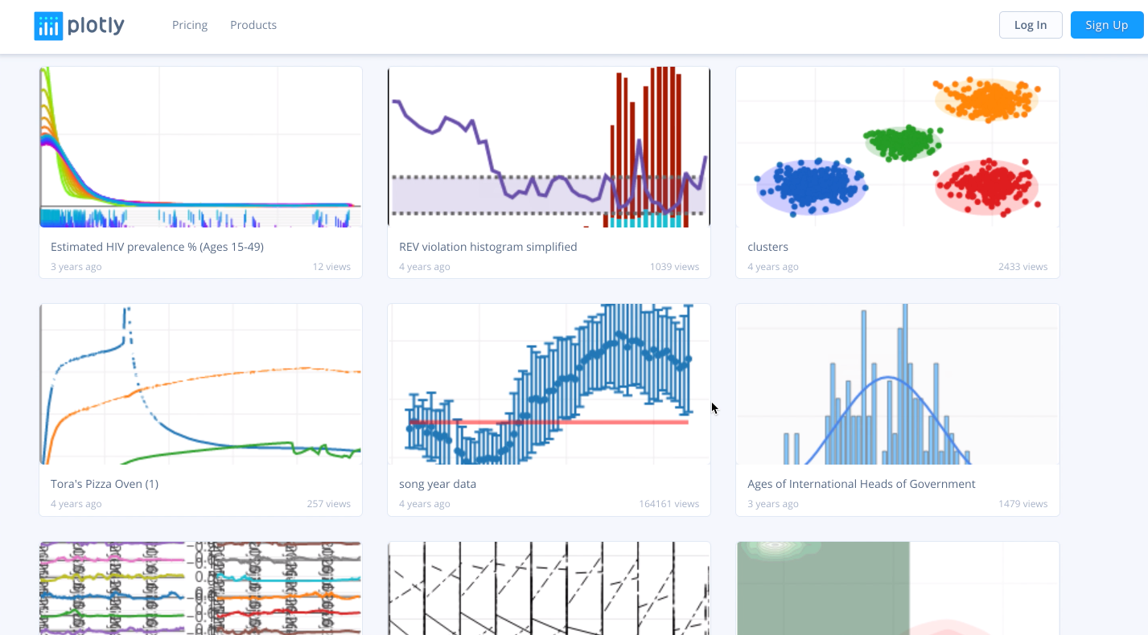Click the clusters scatter plot thumbnail
The image size is (1148, 635).
[897, 146]
